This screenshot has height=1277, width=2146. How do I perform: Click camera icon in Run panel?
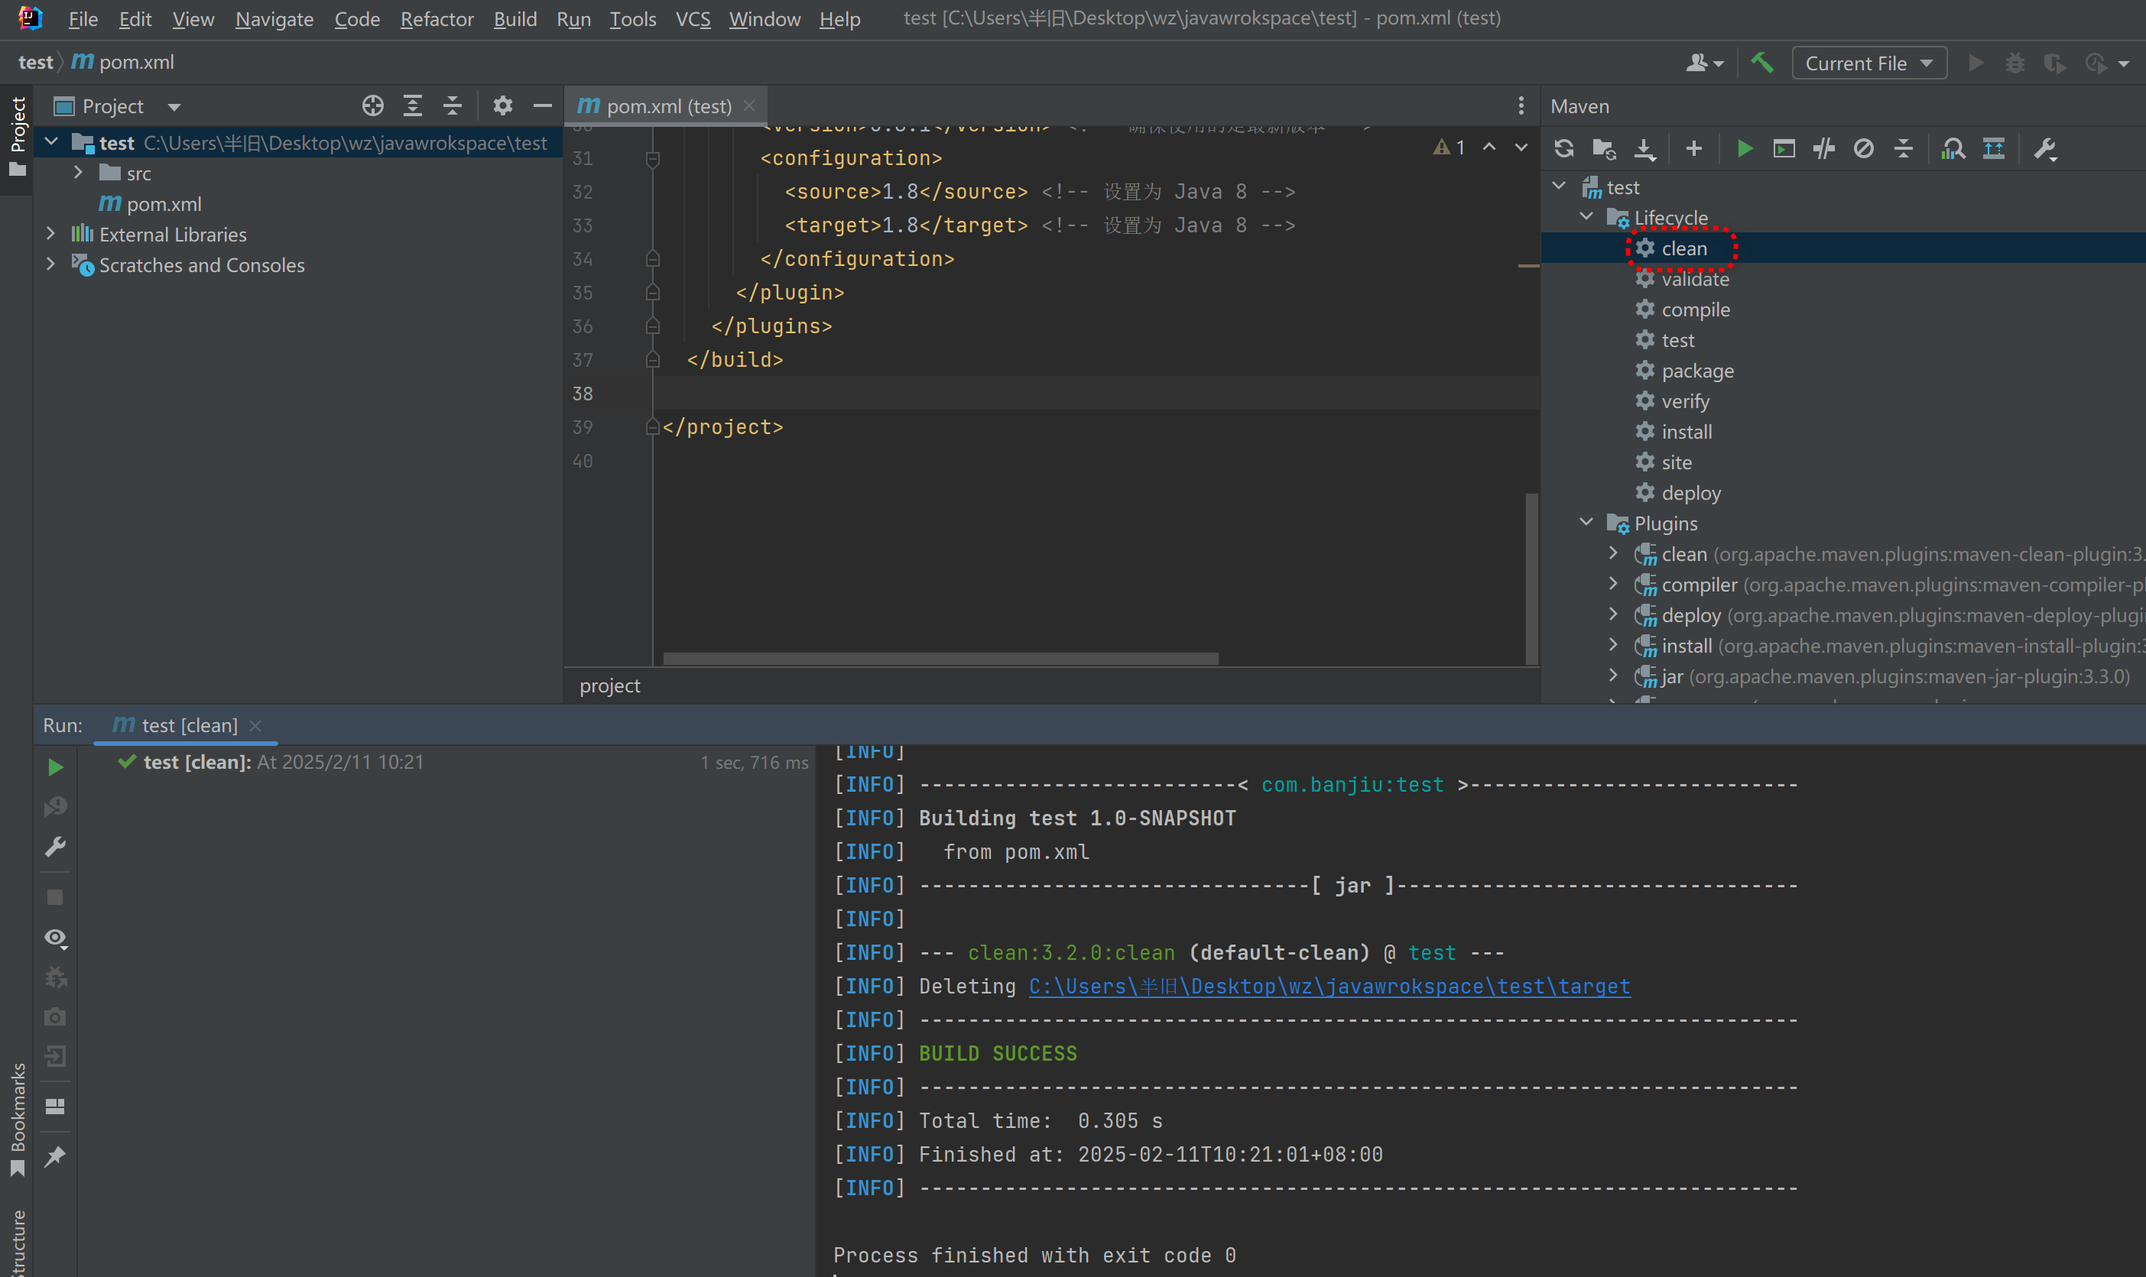pyautogui.click(x=55, y=1017)
